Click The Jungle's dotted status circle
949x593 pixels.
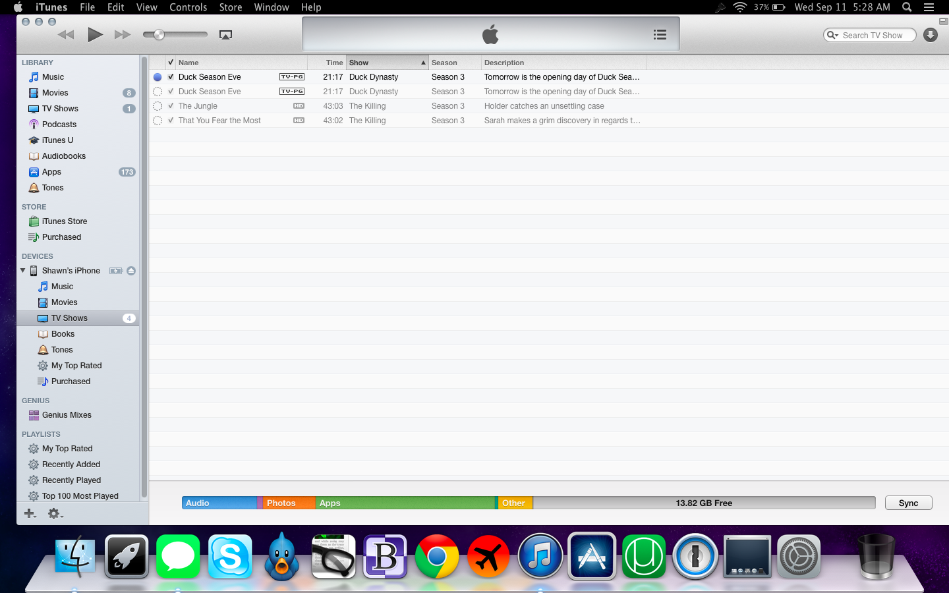point(158,106)
